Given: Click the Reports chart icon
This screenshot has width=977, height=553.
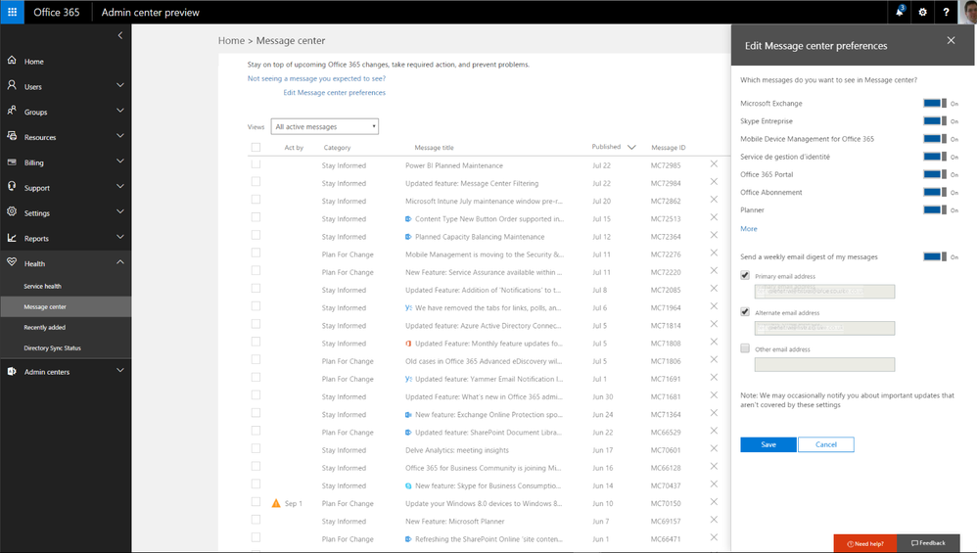Looking at the screenshot, I should 12,238.
